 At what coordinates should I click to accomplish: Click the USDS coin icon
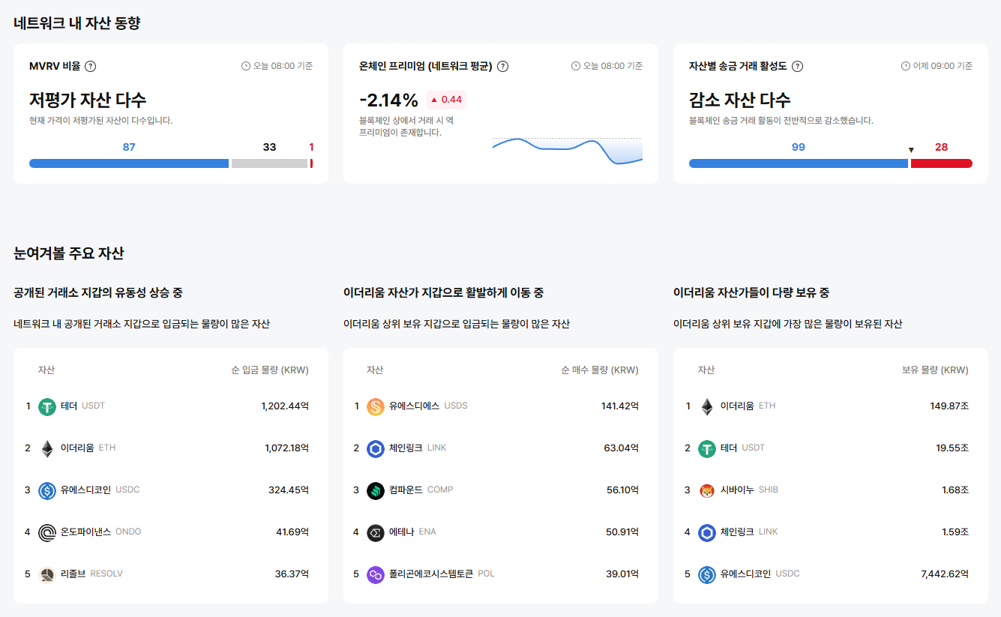(376, 406)
